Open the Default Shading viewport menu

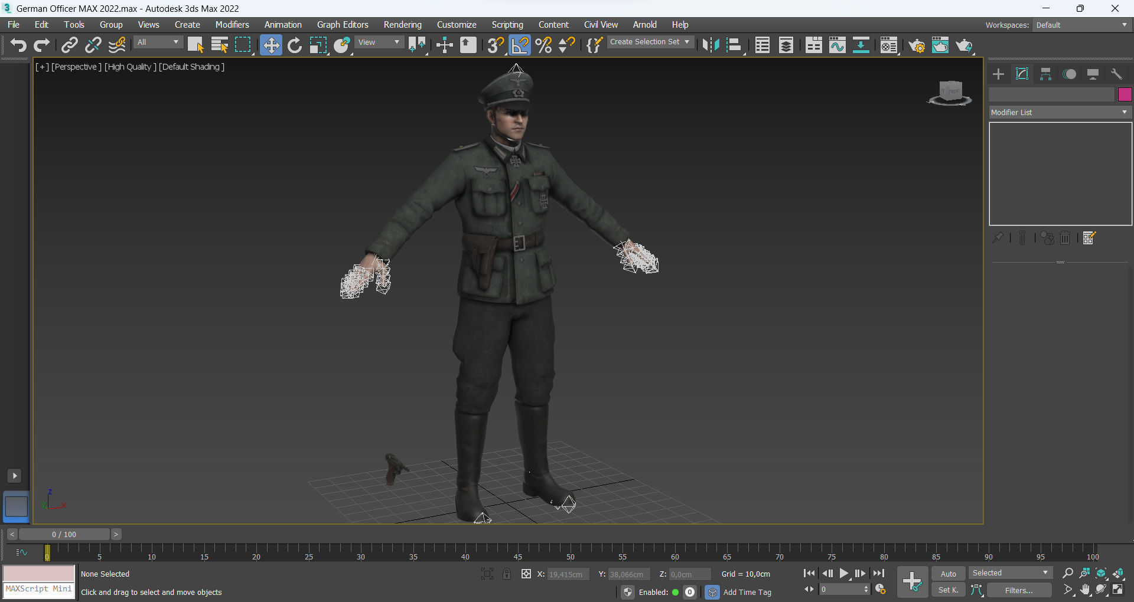coord(191,67)
